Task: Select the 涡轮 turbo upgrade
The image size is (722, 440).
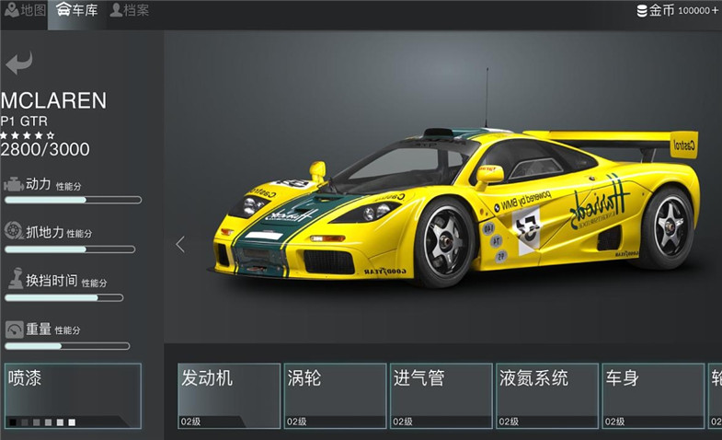Action: click(x=335, y=396)
